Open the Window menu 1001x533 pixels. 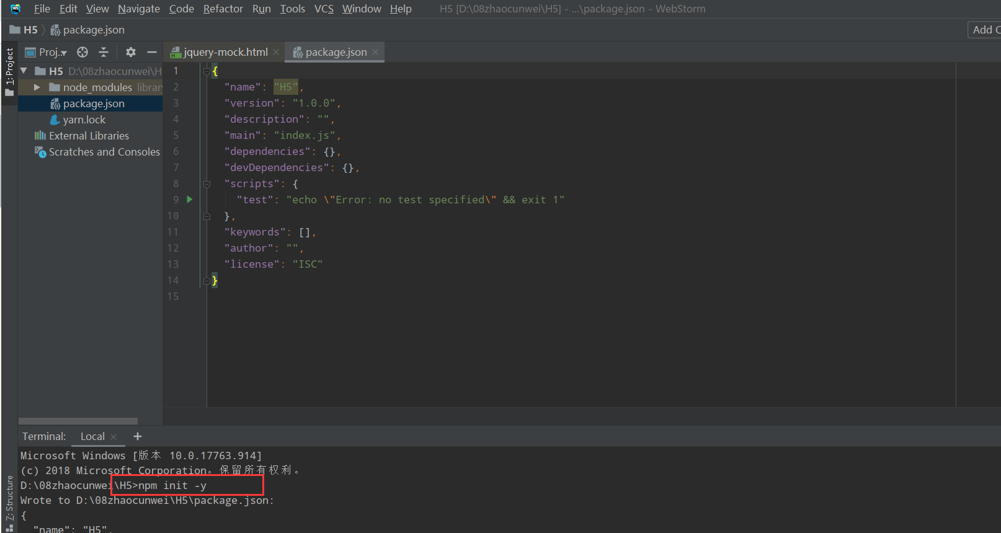coord(362,9)
